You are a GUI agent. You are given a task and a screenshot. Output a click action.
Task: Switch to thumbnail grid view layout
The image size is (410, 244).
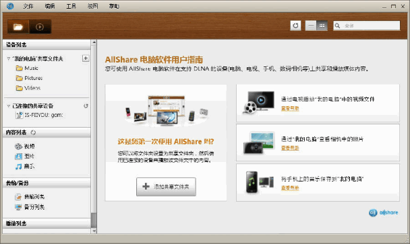[322, 26]
